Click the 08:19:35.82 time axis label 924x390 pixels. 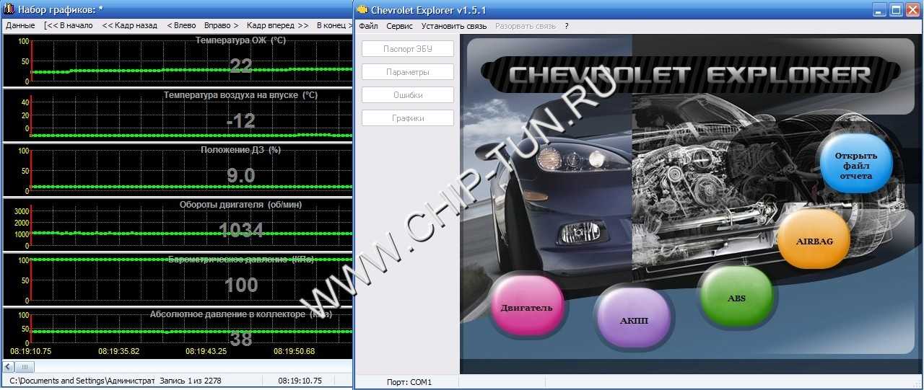coord(118,352)
